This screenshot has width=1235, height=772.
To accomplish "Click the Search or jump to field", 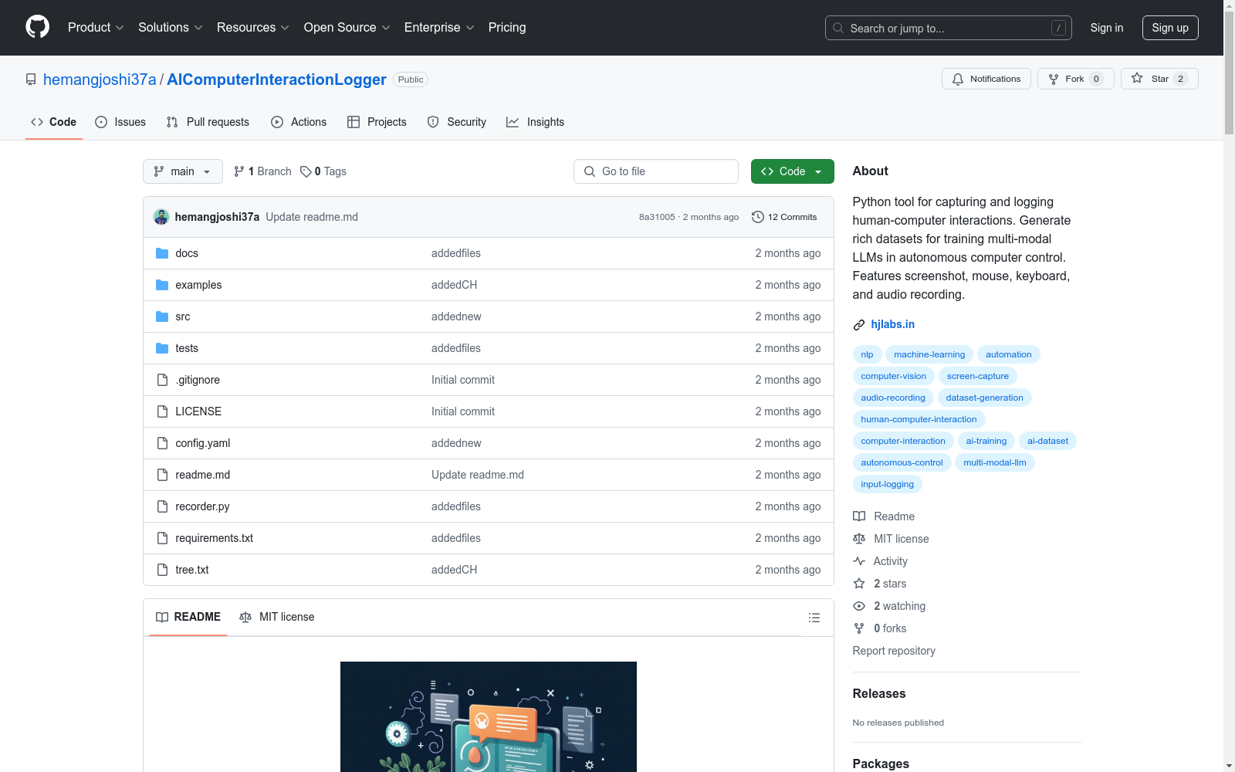I will coord(949,28).
